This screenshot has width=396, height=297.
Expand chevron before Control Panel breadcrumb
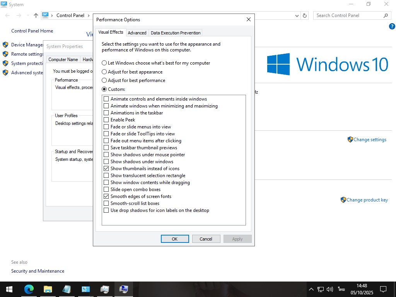(52, 15)
